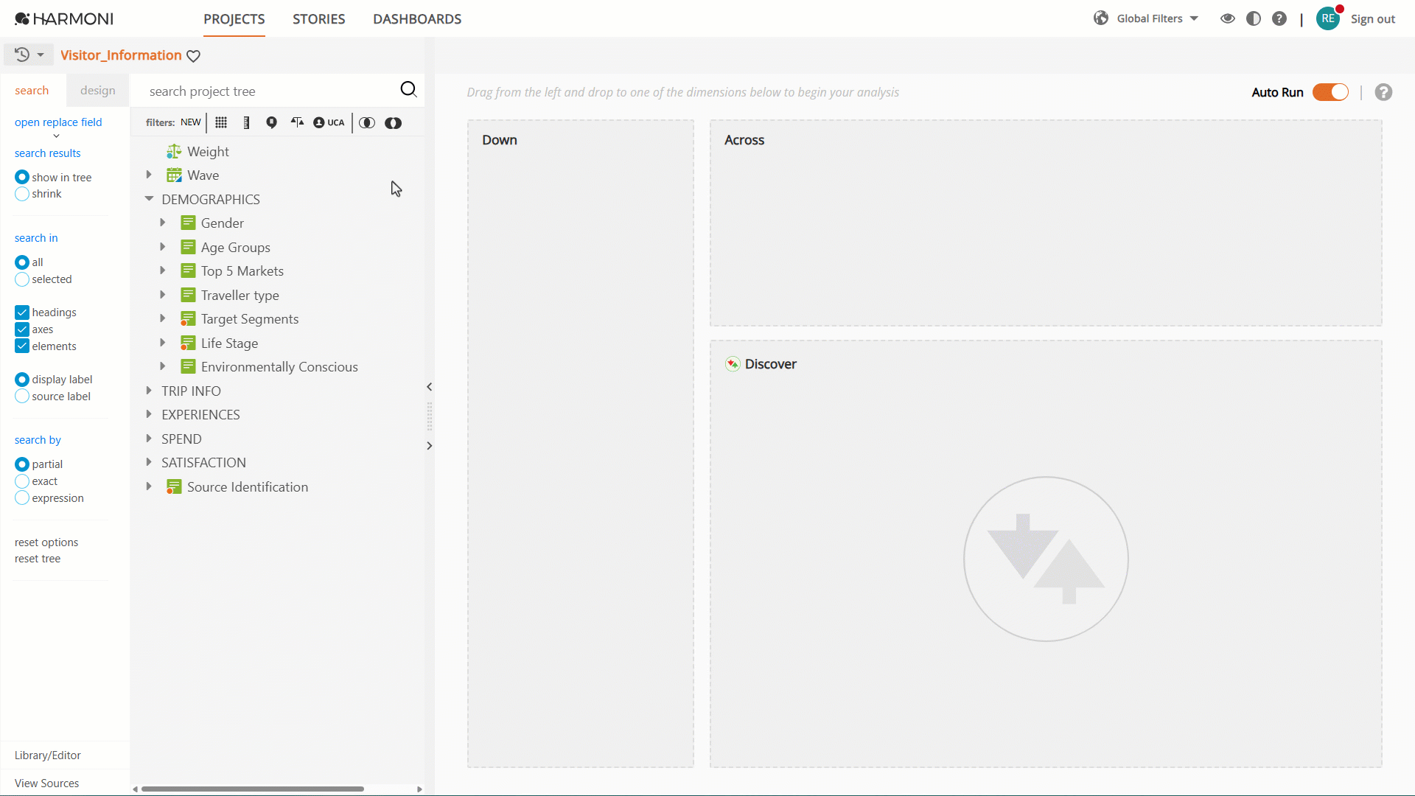This screenshot has height=796, width=1415.
Task: Select the exact search option
Action: 22,481
